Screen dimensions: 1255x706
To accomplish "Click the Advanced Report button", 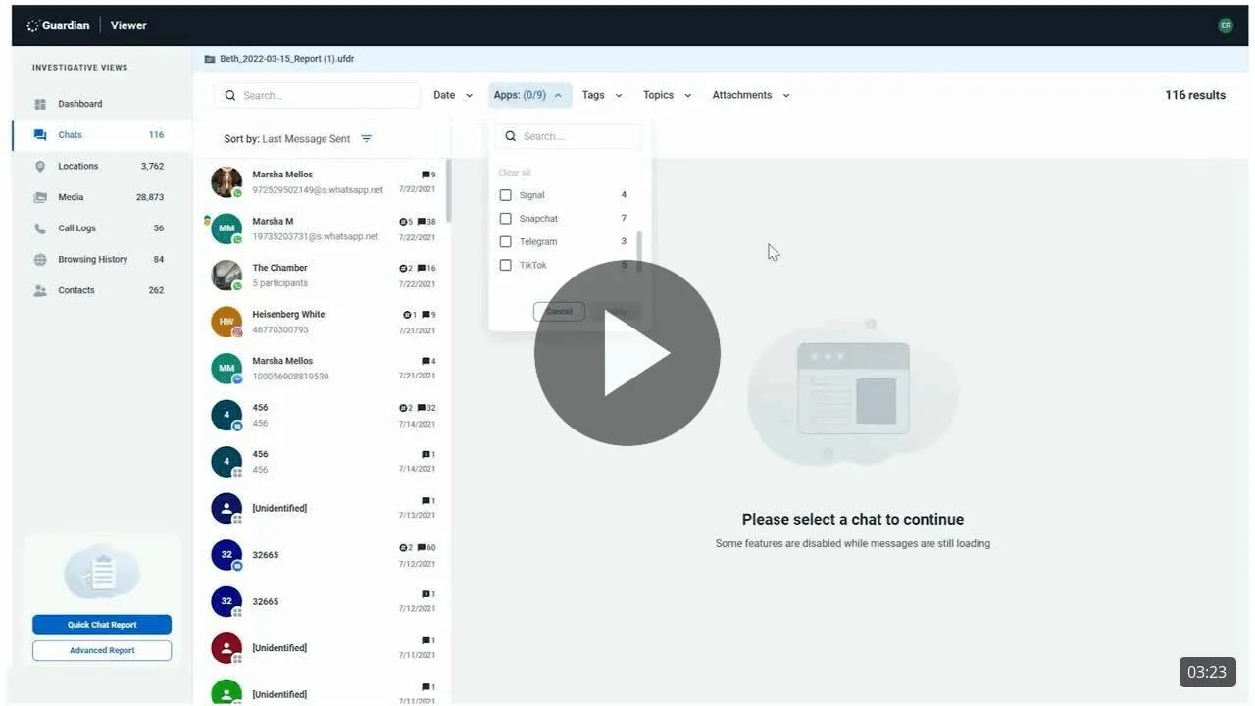I will (x=102, y=651).
